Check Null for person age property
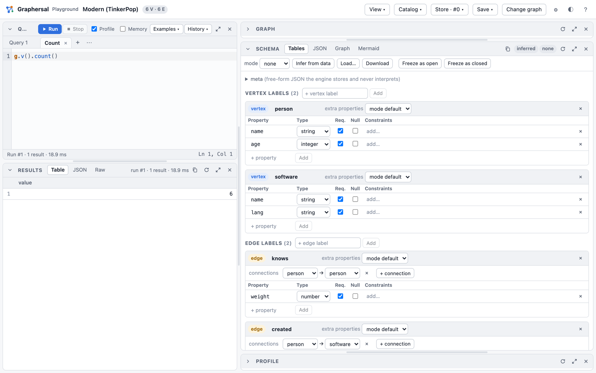The image size is (596, 373). [355, 144]
